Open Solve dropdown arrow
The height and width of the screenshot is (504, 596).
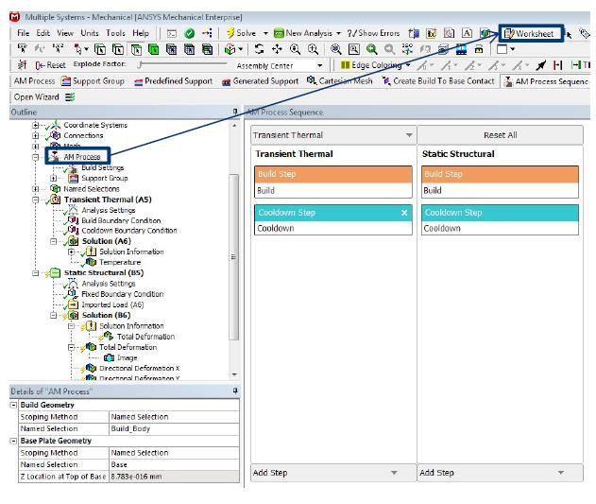tap(265, 33)
